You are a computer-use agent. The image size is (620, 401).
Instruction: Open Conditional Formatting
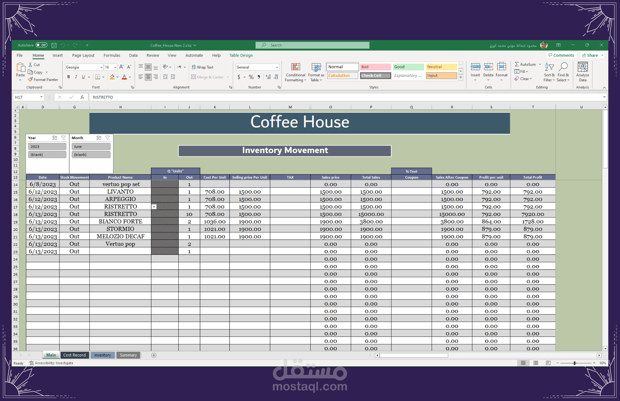295,72
